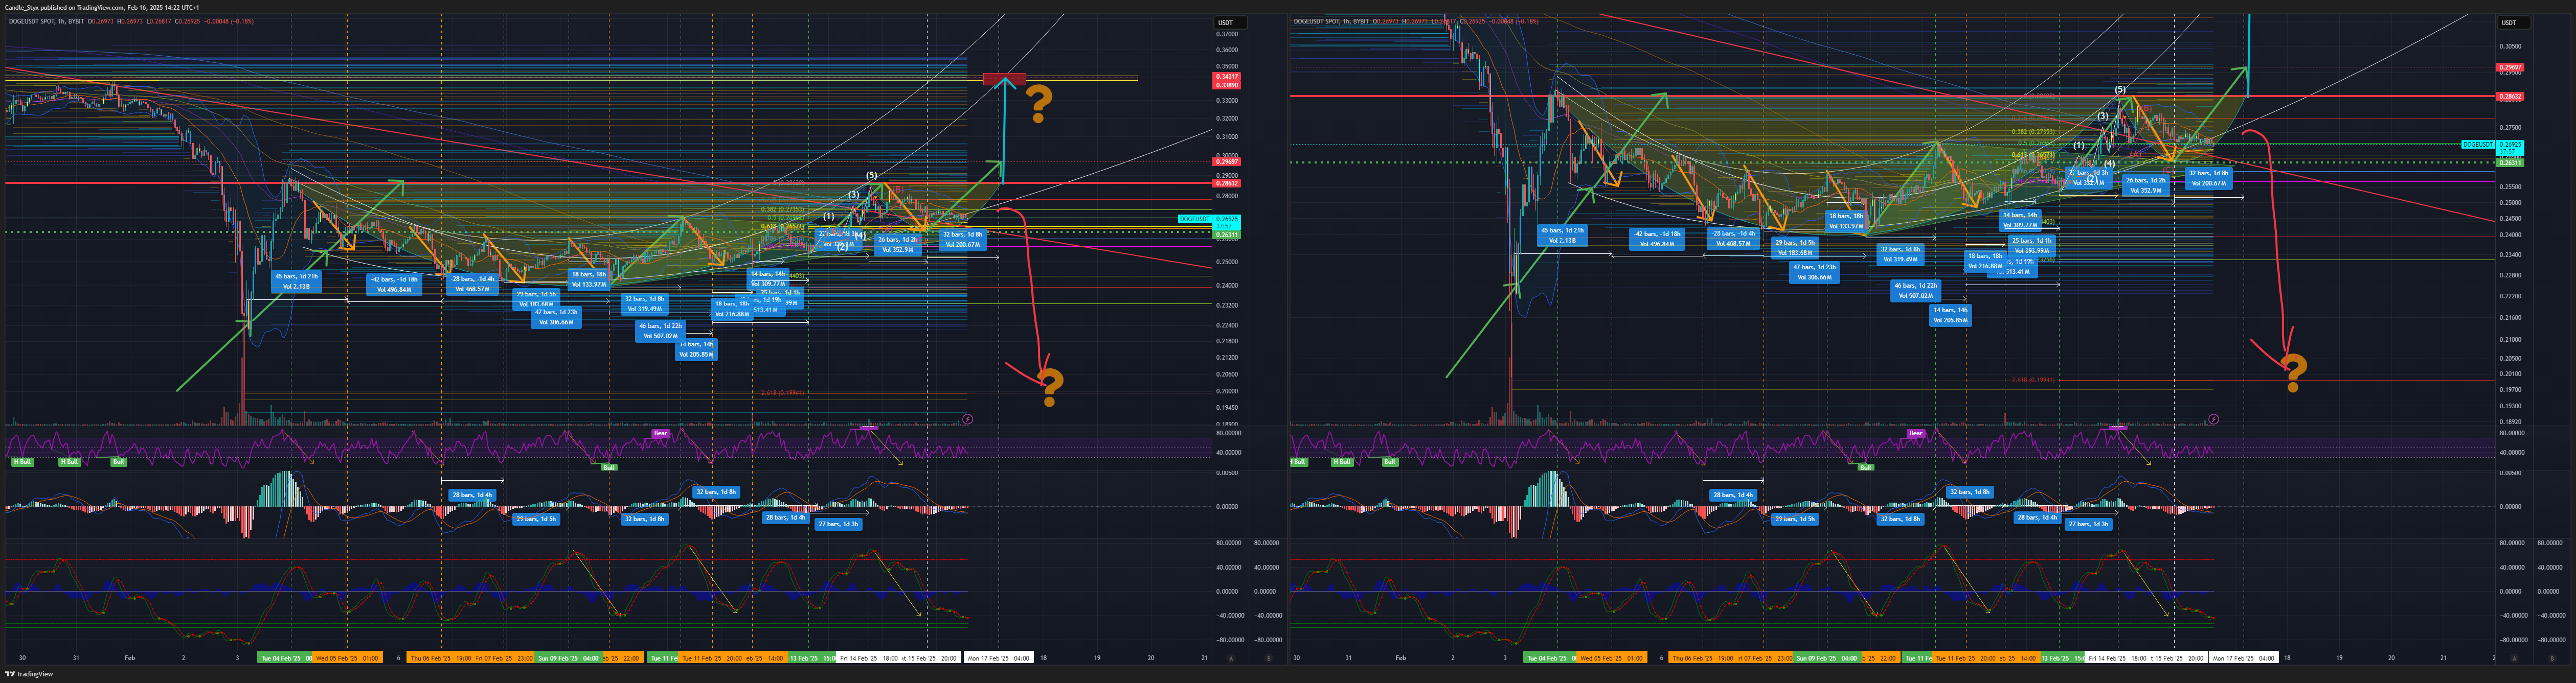Select the 0.33890 price label on left chart
Image resolution: width=2576 pixels, height=683 pixels.
tap(1227, 85)
